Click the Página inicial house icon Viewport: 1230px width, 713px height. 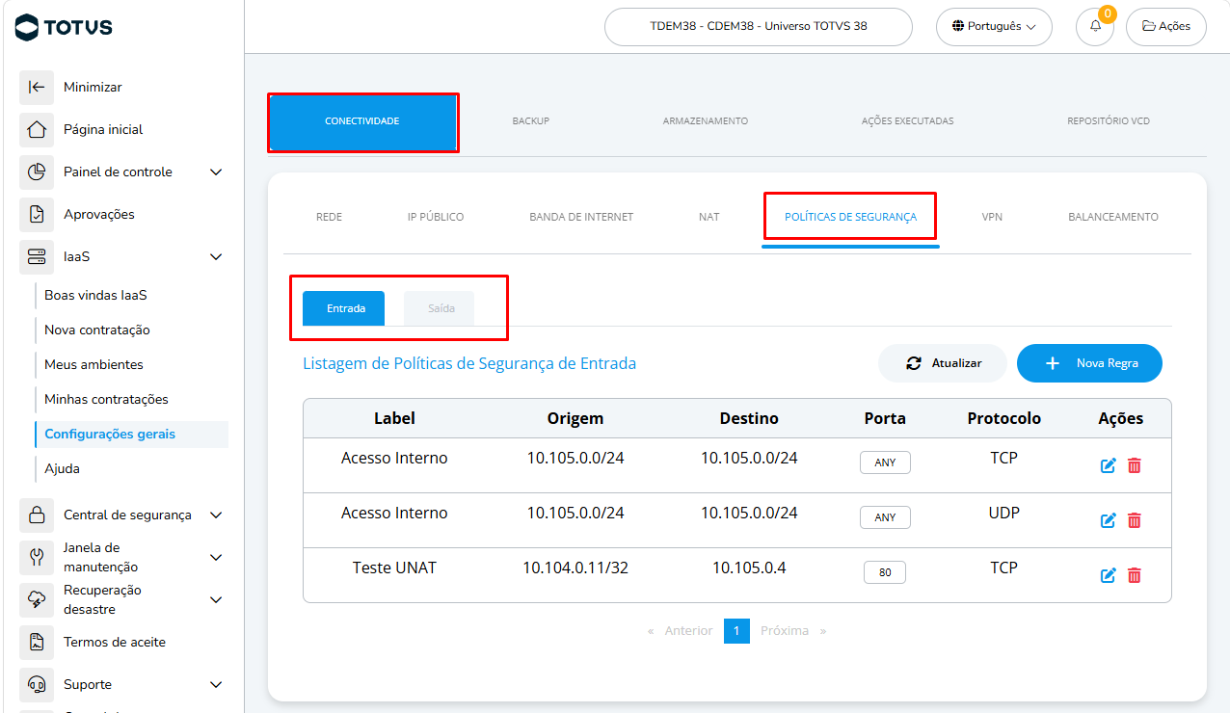point(37,129)
